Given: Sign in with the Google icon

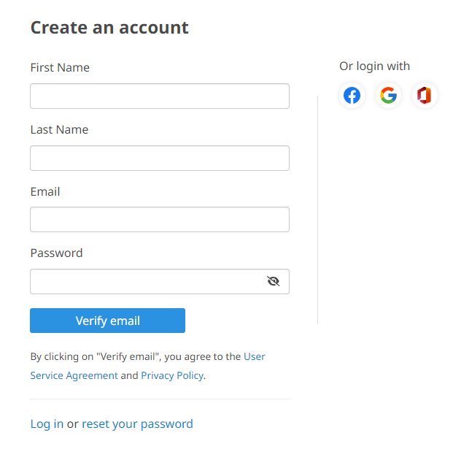Looking at the screenshot, I should [388, 95].
